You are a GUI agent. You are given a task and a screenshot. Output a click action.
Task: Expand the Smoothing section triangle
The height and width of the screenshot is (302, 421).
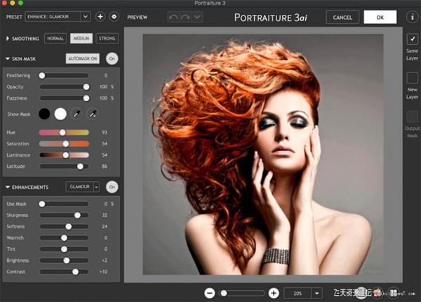(x=8, y=39)
